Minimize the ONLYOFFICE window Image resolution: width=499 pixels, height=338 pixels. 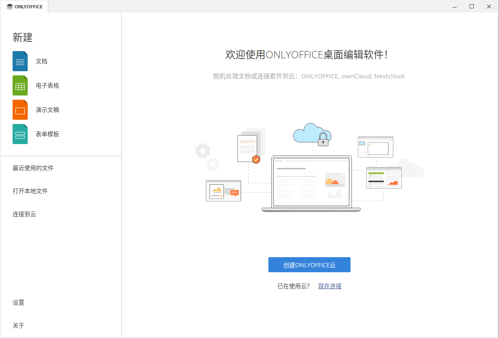pos(455,7)
